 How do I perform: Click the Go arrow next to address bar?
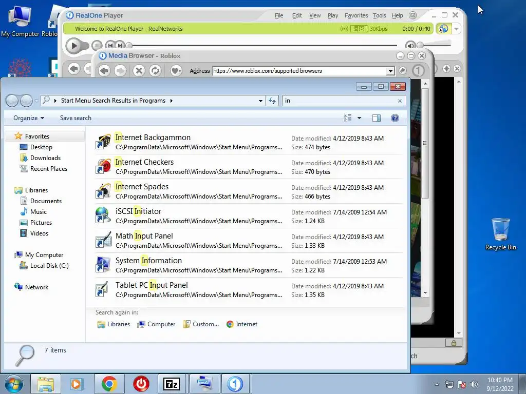pyautogui.click(x=403, y=71)
